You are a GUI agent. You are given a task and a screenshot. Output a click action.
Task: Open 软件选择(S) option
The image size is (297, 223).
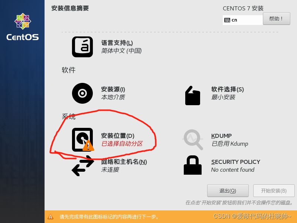[228, 89]
